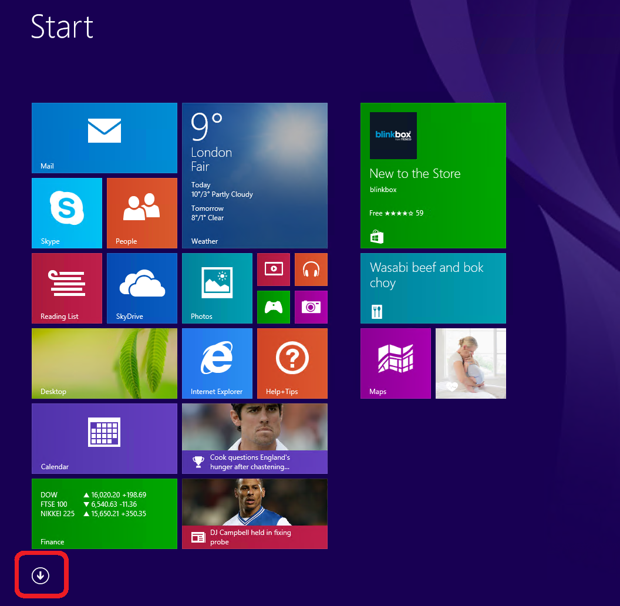Viewport: 620px width, 606px height.
Task: Click the 'Today 10°/3° Partly Cloudy' forecast
Action: click(x=222, y=190)
